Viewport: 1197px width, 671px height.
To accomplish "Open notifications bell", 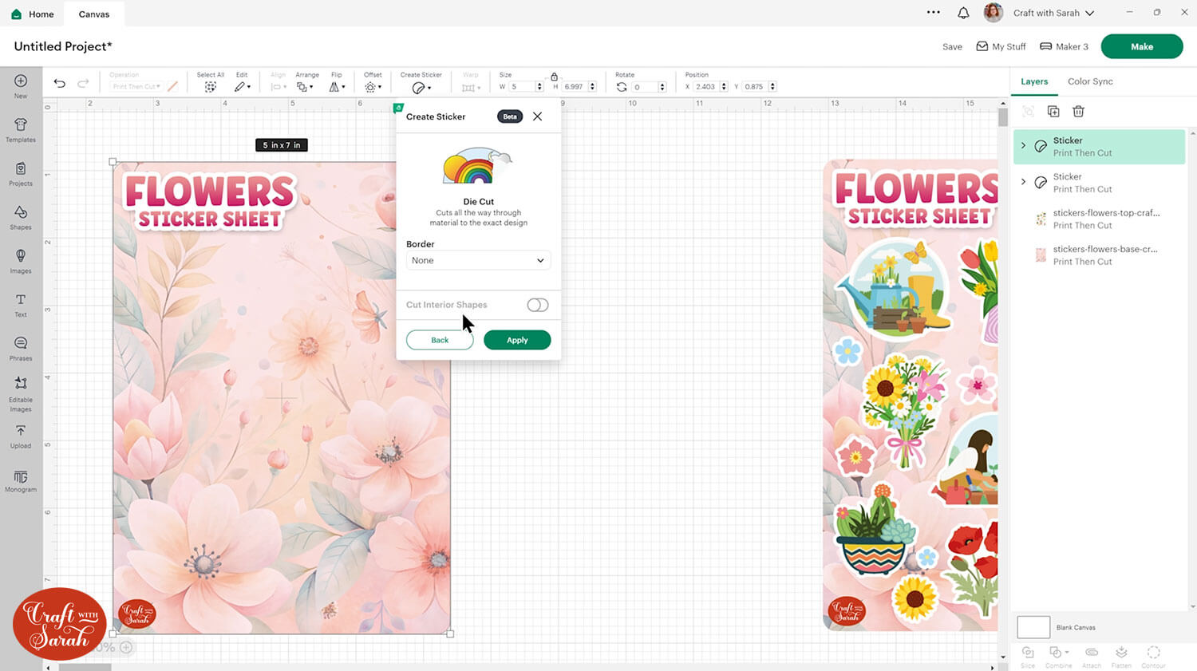I will click(x=963, y=13).
